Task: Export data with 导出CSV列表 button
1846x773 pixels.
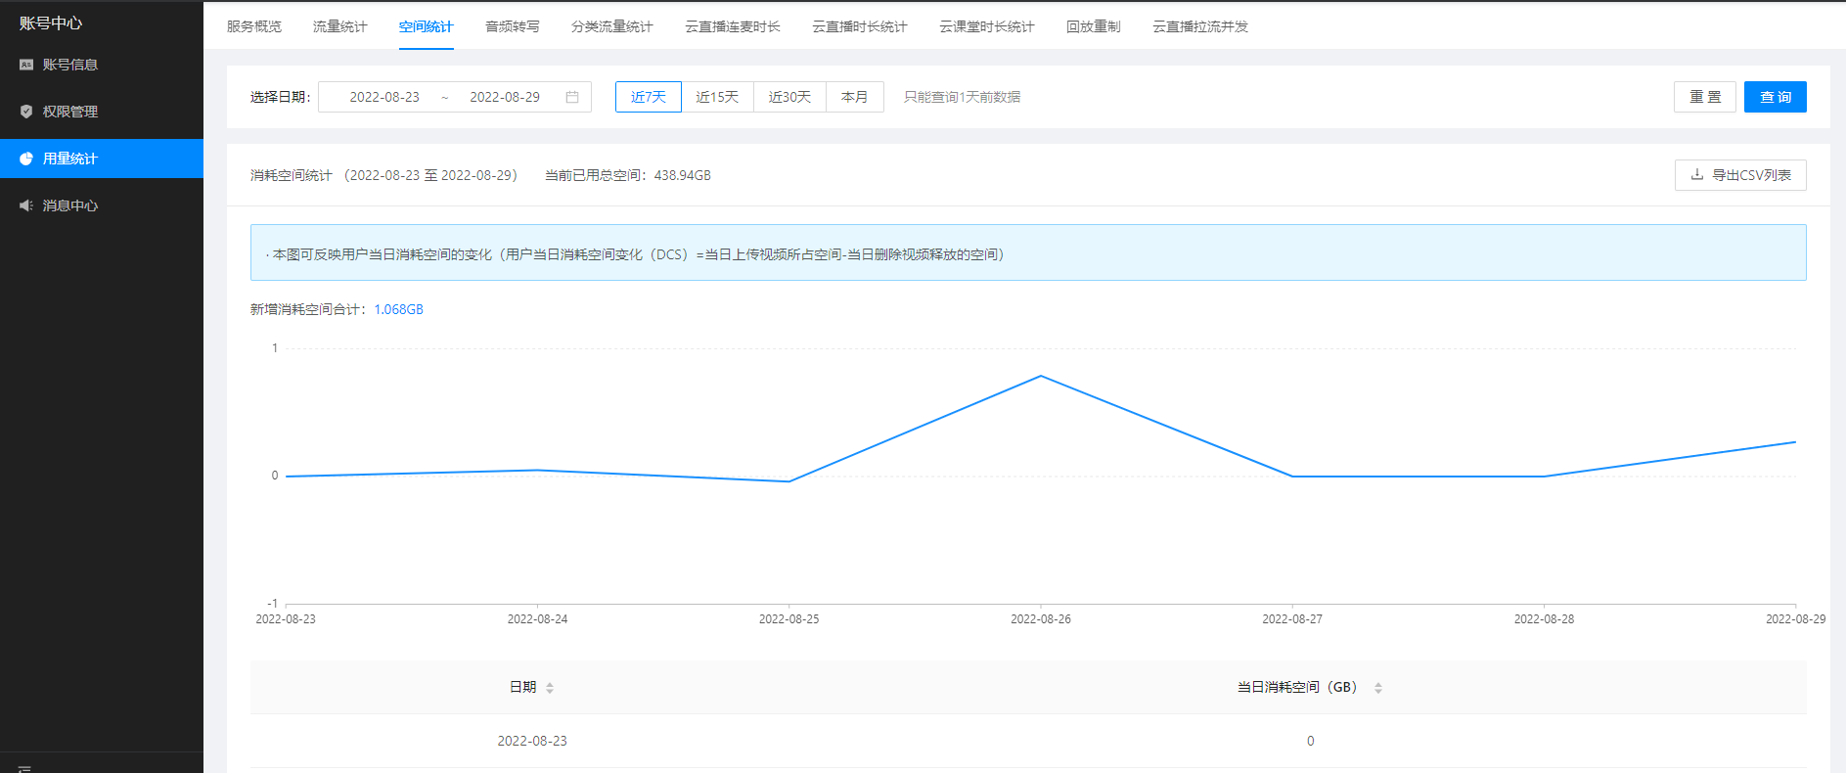Action: click(x=1740, y=175)
